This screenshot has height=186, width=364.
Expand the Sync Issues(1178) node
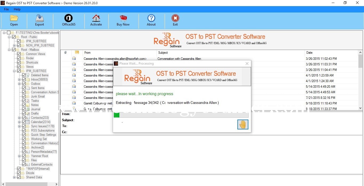pyautogui.click(x=19, y=126)
